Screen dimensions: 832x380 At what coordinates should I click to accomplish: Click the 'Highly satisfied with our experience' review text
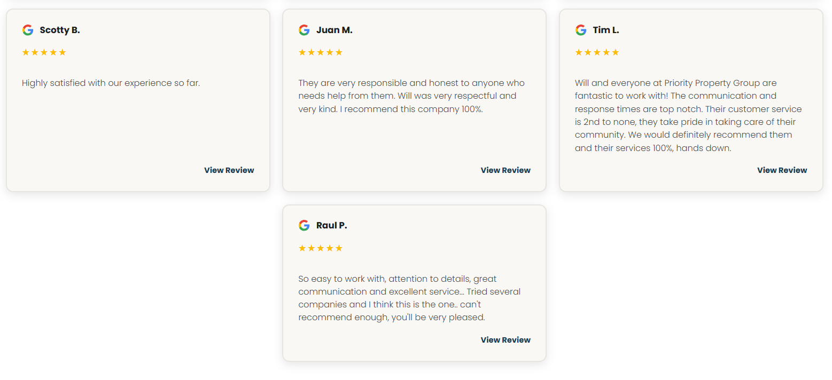111,83
